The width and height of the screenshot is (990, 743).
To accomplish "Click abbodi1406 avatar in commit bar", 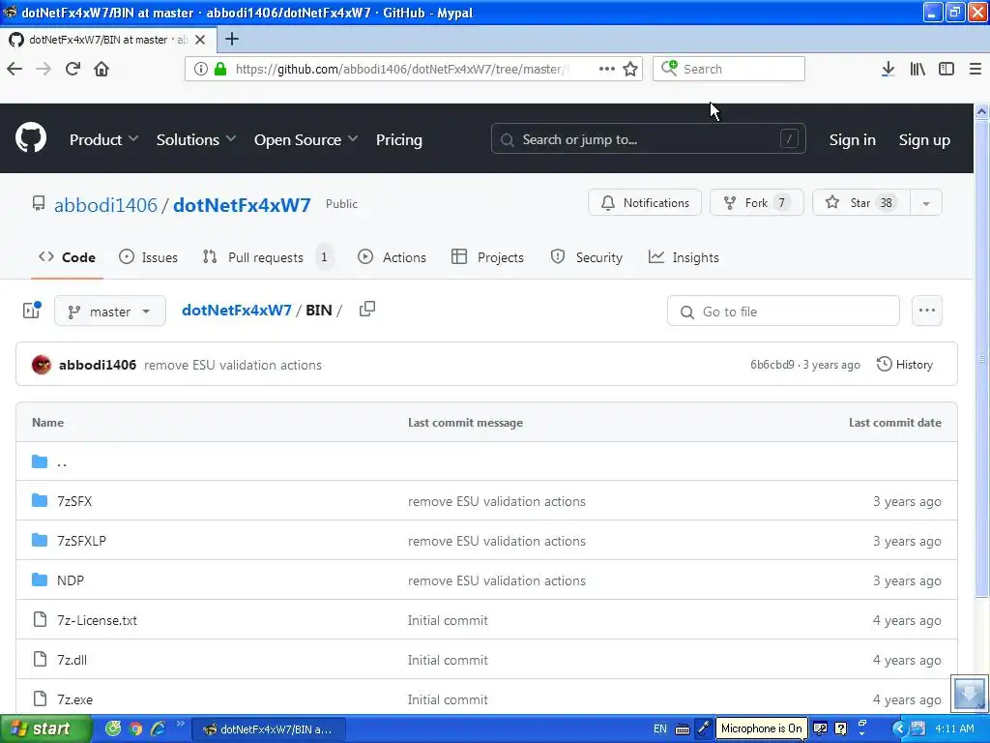I will [x=41, y=365].
